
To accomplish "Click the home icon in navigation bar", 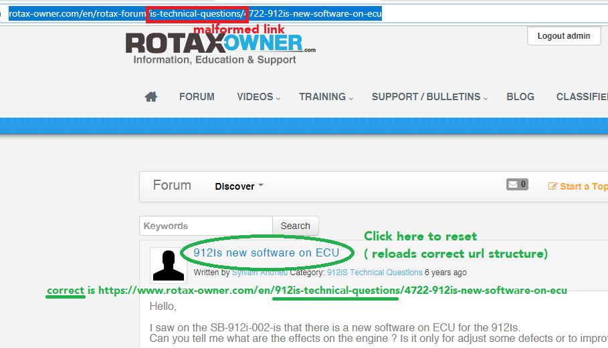I will 151,97.
